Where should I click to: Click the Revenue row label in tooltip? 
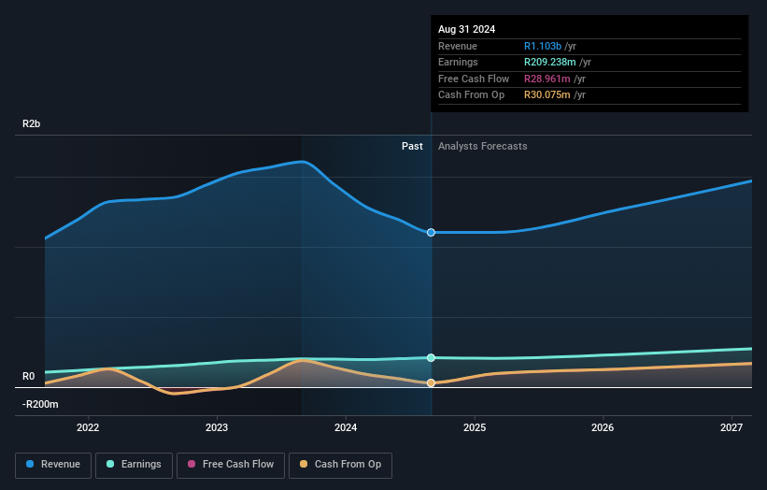click(x=458, y=46)
